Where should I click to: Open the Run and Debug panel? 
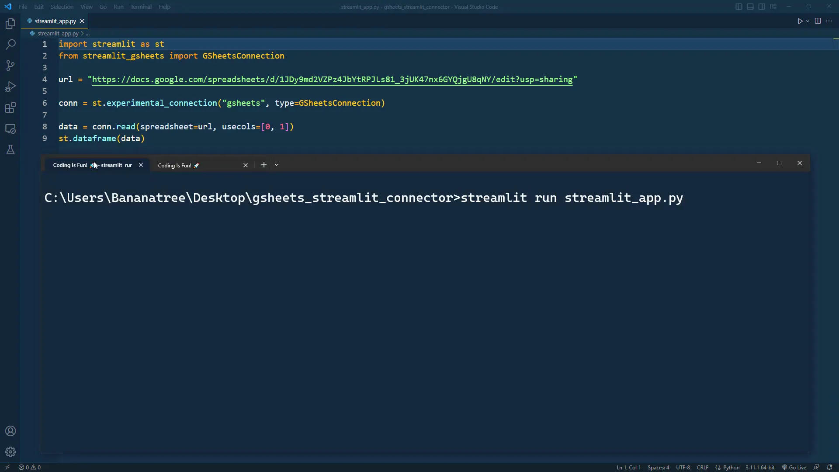click(10, 87)
